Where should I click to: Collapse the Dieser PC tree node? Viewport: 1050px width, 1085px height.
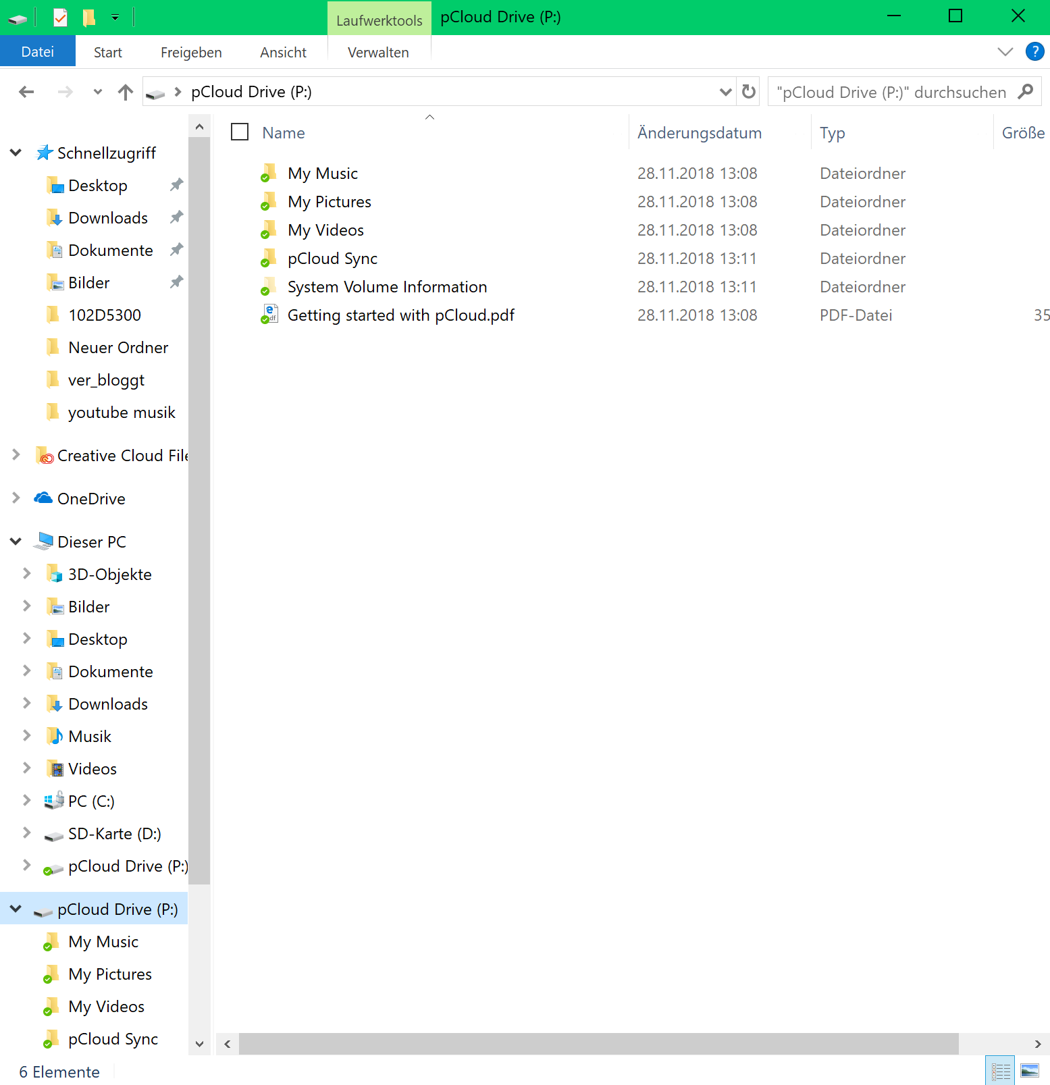(16, 541)
